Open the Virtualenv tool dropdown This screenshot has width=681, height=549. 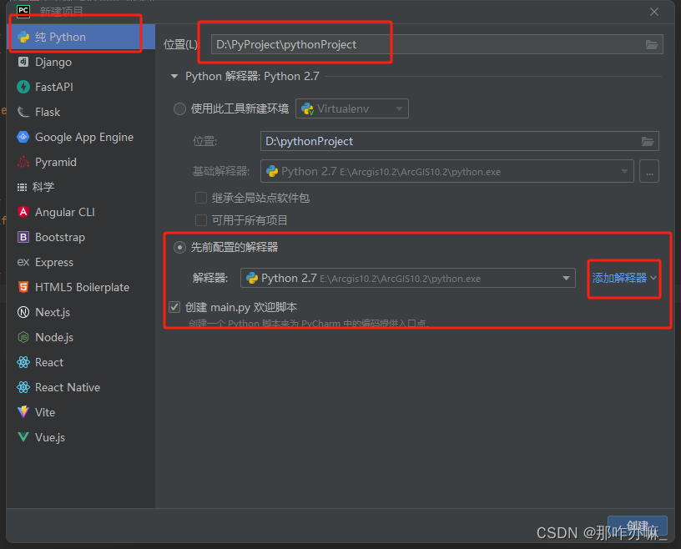pyautogui.click(x=352, y=108)
